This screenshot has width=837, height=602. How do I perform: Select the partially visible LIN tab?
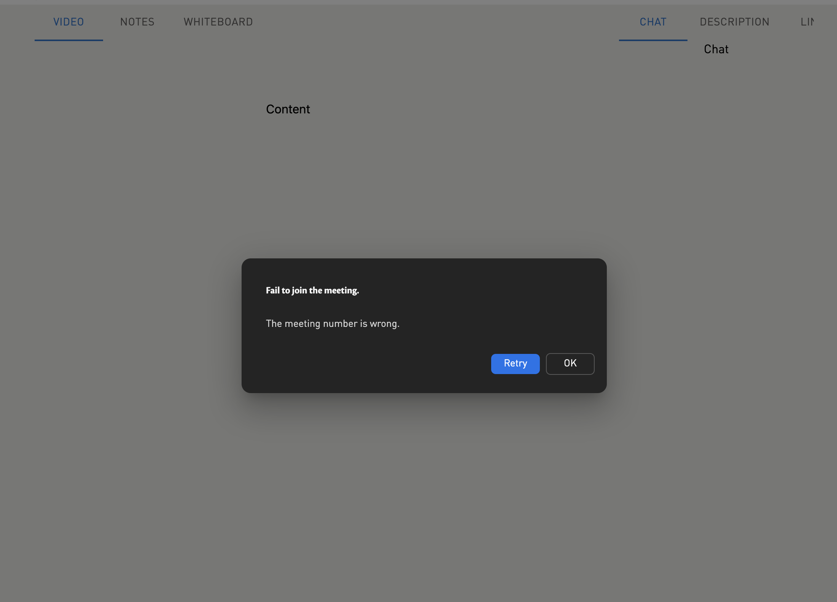pos(807,22)
